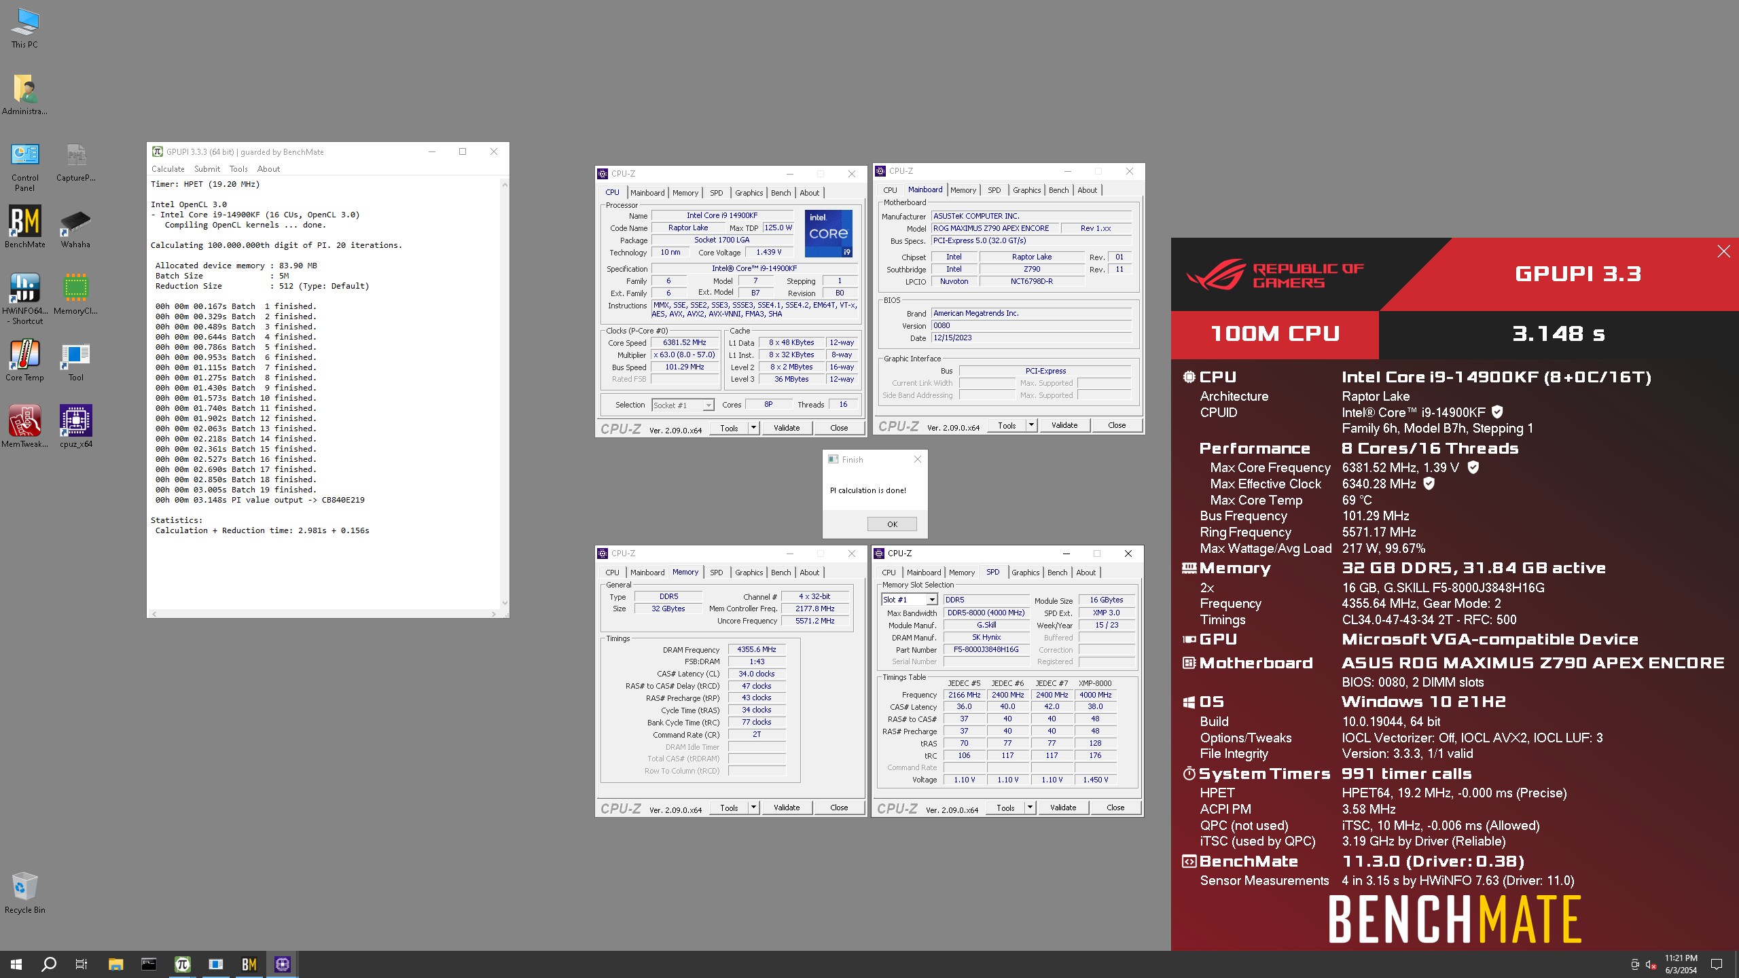
Task: Open Tools dropdown arrow in CPU-Z SPD window
Action: point(1030,808)
